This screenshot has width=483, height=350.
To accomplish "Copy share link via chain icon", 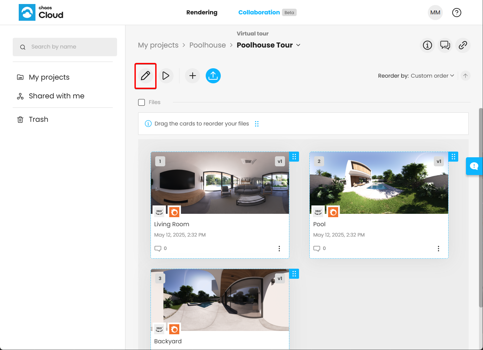I will [463, 45].
